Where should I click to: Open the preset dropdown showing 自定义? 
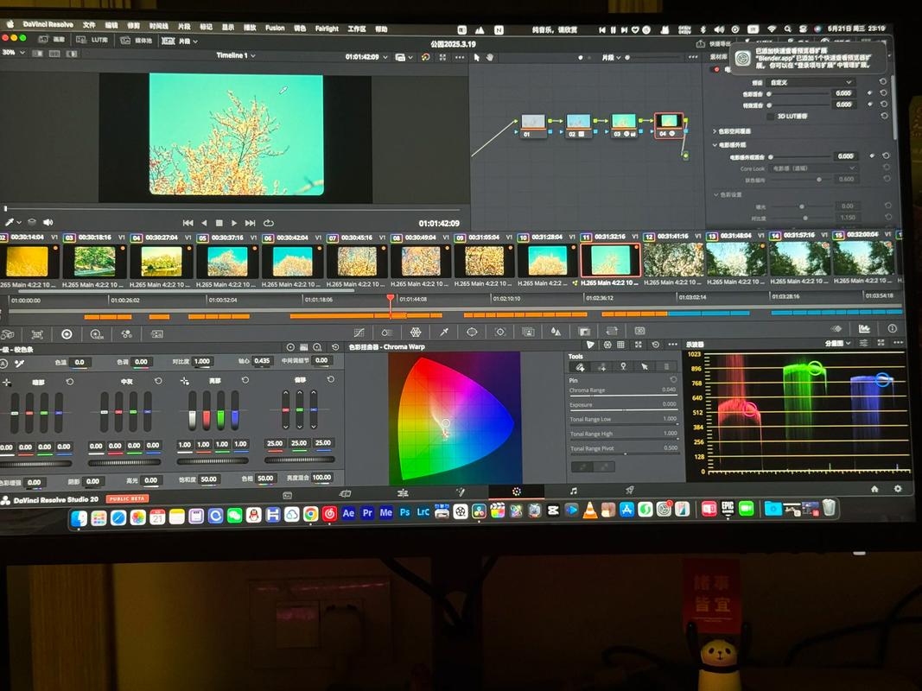(x=811, y=82)
